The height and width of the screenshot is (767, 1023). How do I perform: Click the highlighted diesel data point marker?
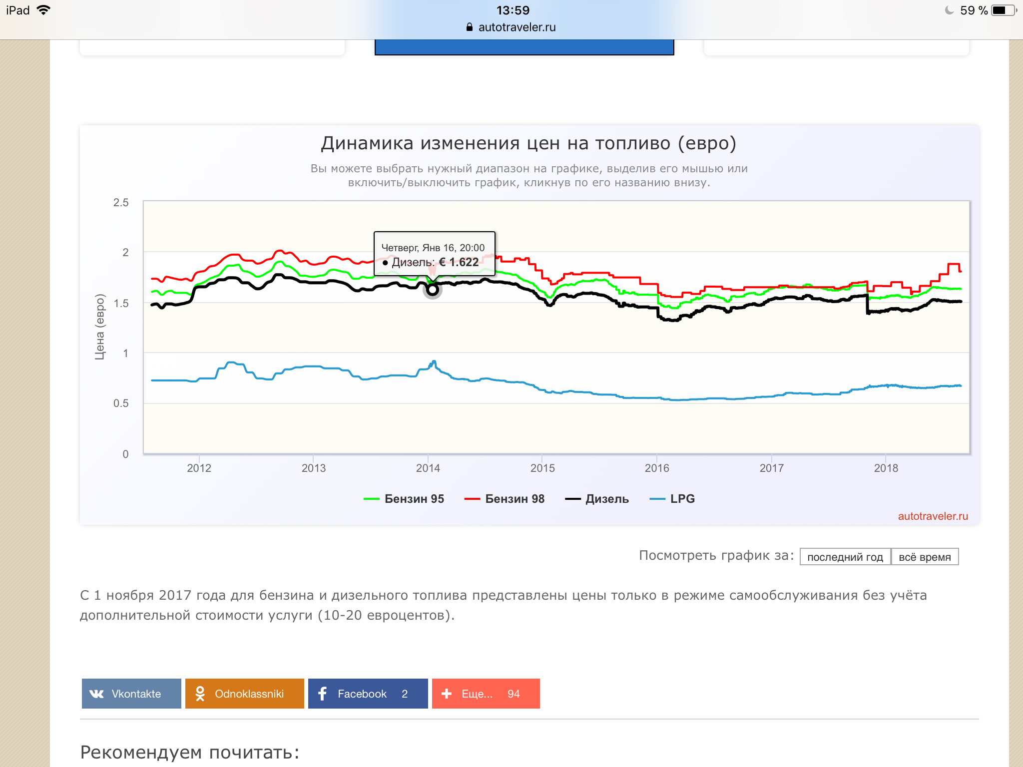pyautogui.click(x=433, y=290)
